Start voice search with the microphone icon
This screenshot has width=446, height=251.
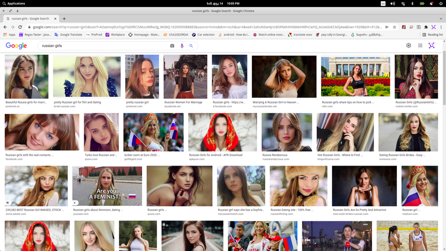pyautogui.click(x=182, y=46)
